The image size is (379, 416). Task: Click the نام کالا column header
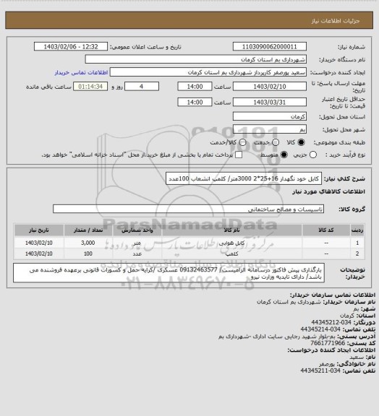point(231,230)
